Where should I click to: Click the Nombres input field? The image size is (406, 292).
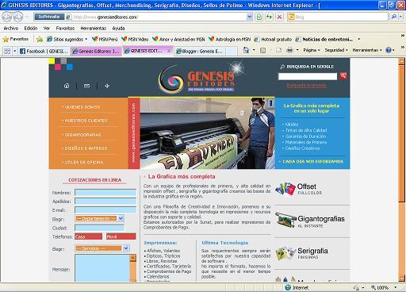coord(105,192)
